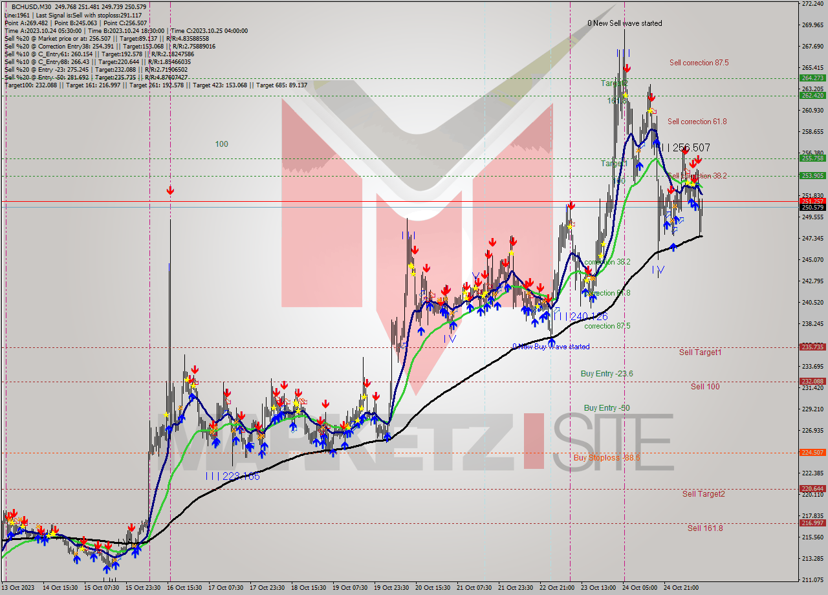The height and width of the screenshot is (595, 828).
Task: Select the red 232.088 price tag
Action: pos(812,381)
